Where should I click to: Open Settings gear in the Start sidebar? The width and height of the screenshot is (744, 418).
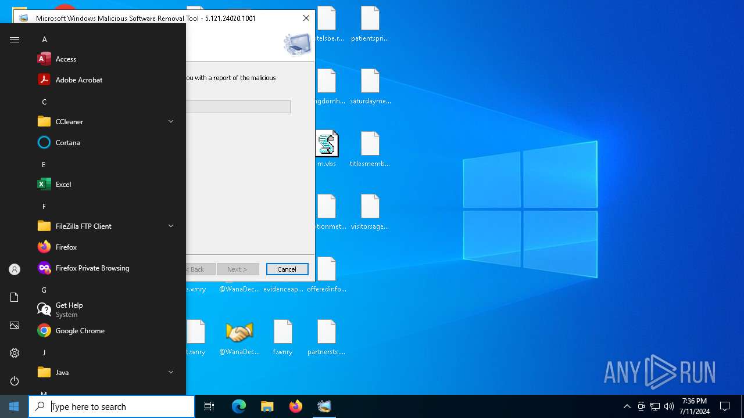tap(15, 353)
